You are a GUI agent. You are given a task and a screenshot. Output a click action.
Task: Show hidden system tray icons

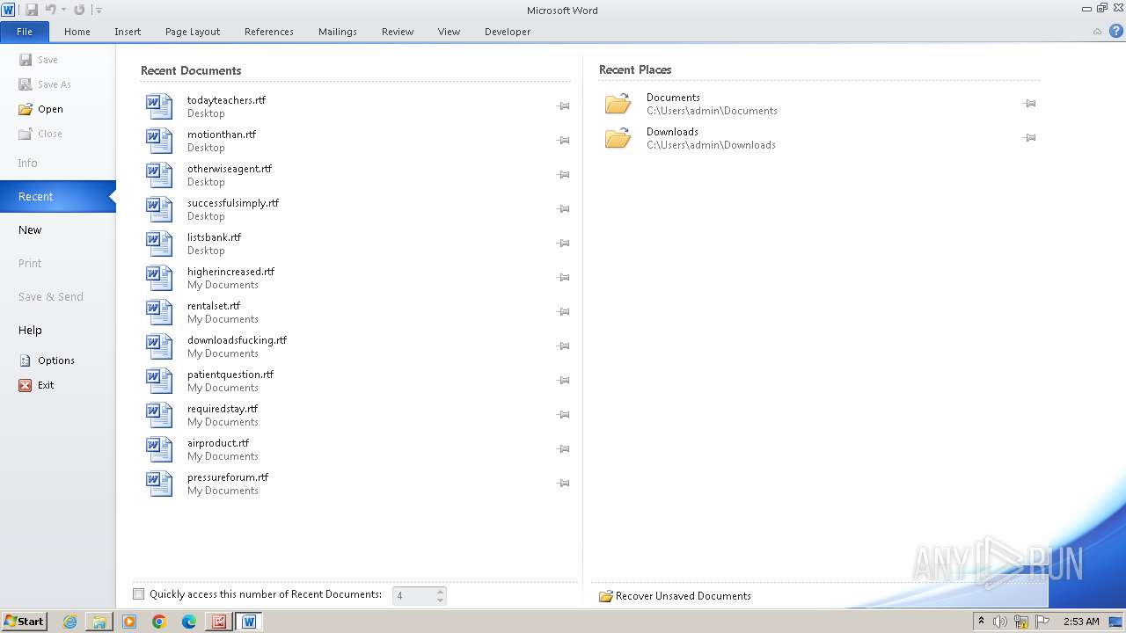click(981, 622)
